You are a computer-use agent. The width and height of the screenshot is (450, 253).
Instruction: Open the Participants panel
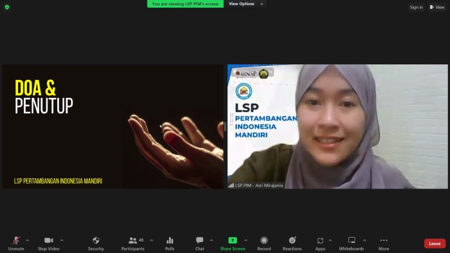pyautogui.click(x=132, y=243)
